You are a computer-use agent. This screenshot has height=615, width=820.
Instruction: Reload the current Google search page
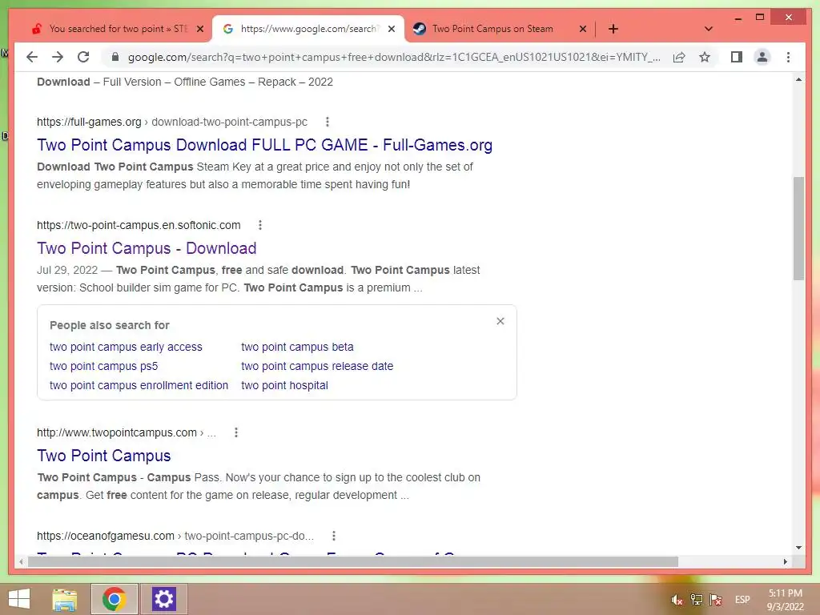pyautogui.click(x=83, y=57)
